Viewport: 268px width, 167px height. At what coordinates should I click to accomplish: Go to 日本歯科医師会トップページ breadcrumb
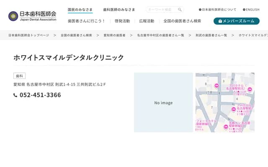pyautogui.click(x=28, y=35)
